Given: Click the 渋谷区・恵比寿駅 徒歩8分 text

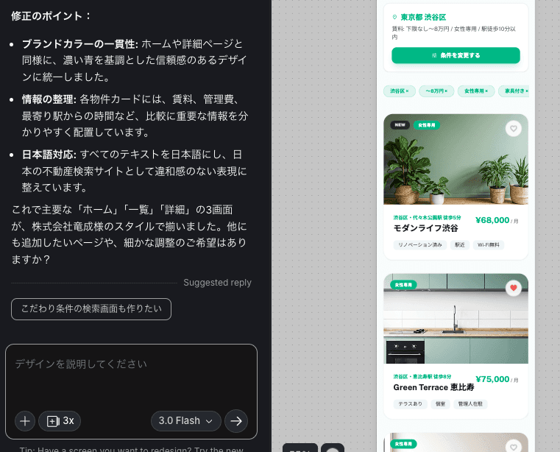Looking at the screenshot, I should 422,377.
